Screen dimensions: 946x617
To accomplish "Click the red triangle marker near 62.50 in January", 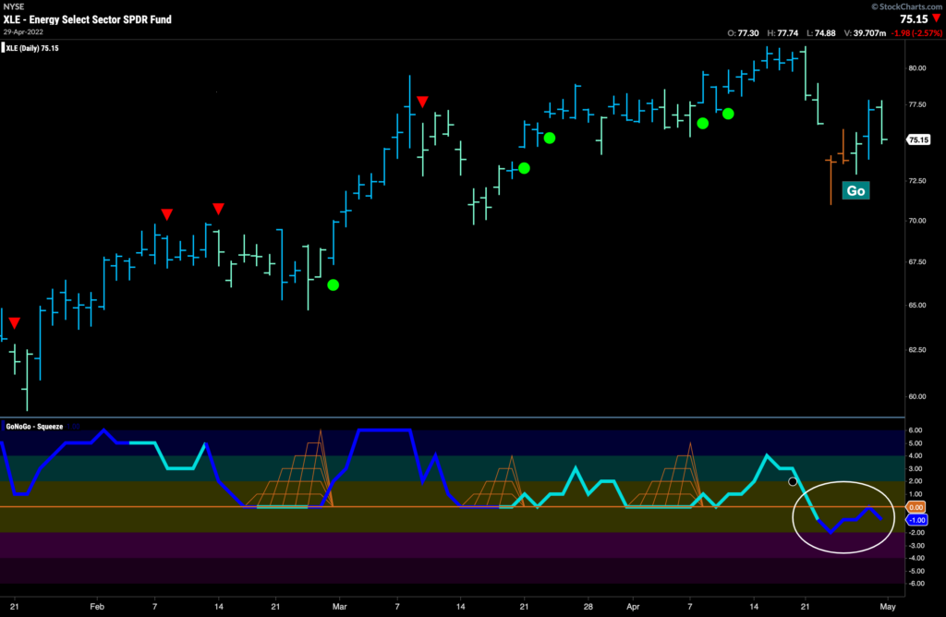I will tap(15, 323).
